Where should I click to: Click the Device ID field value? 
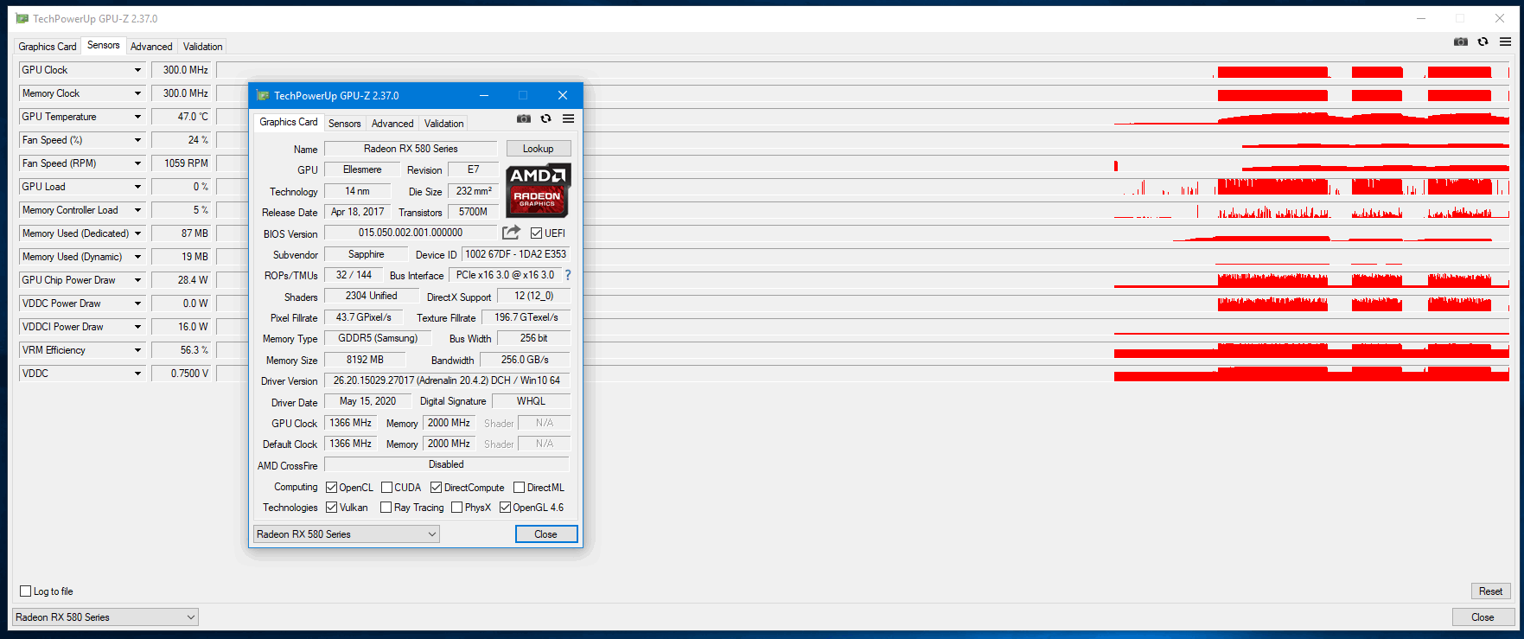coord(516,254)
